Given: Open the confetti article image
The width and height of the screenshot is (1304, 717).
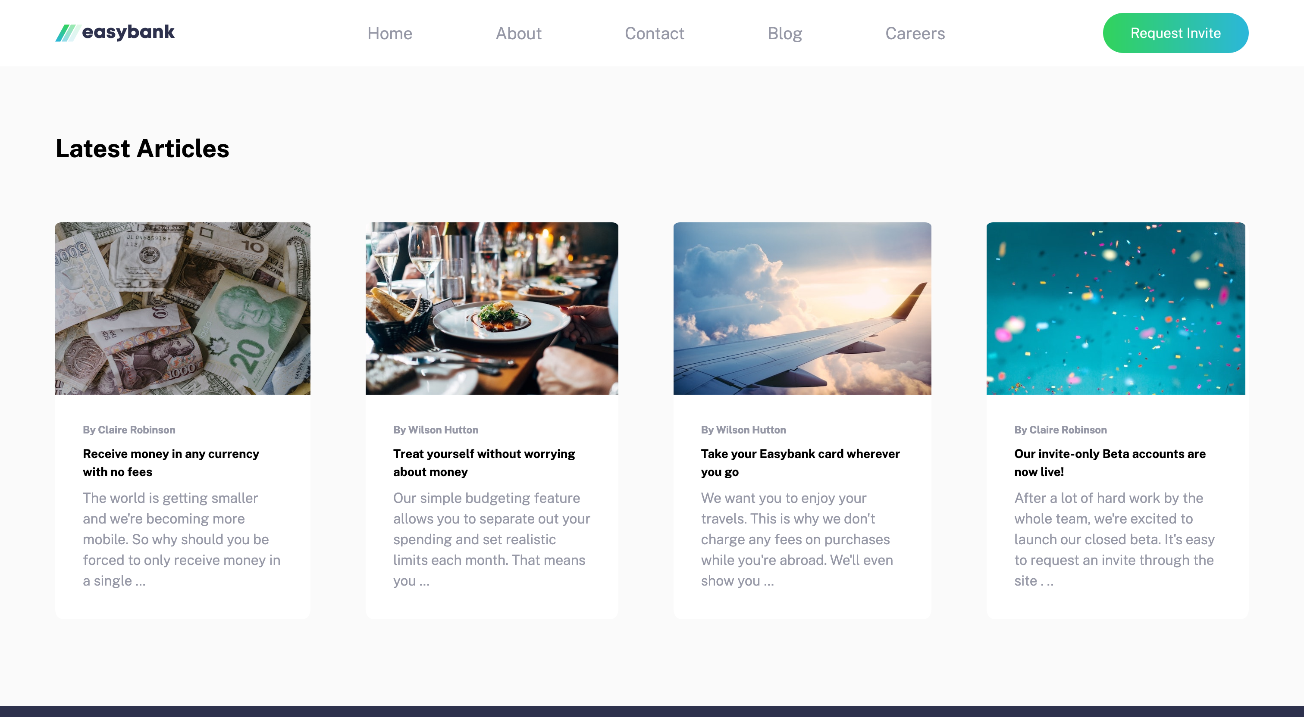Looking at the screenshot, I should click(x=1116, y=308).
